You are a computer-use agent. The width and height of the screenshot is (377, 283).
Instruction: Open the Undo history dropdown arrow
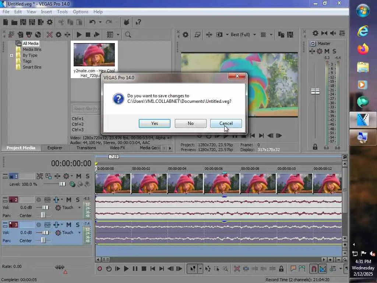click(100, 22)
